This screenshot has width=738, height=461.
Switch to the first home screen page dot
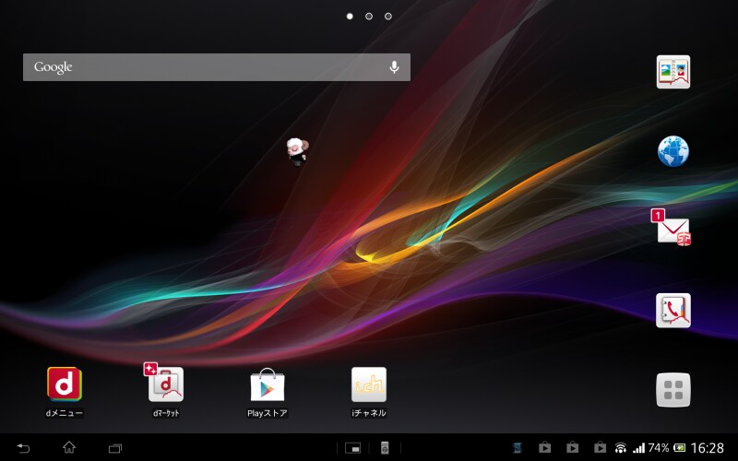pyautogui.click(x=350, y=17)
